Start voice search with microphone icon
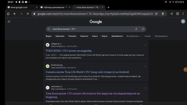Image resolution: width=187 pixels, height=105 pixels. point(136,29)
